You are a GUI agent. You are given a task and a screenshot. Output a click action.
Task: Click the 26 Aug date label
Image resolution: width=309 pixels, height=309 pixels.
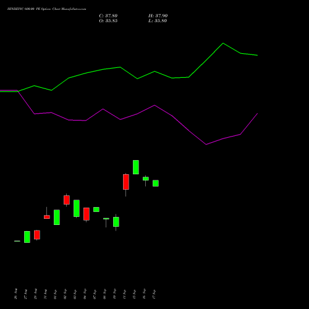pos(16,294)
